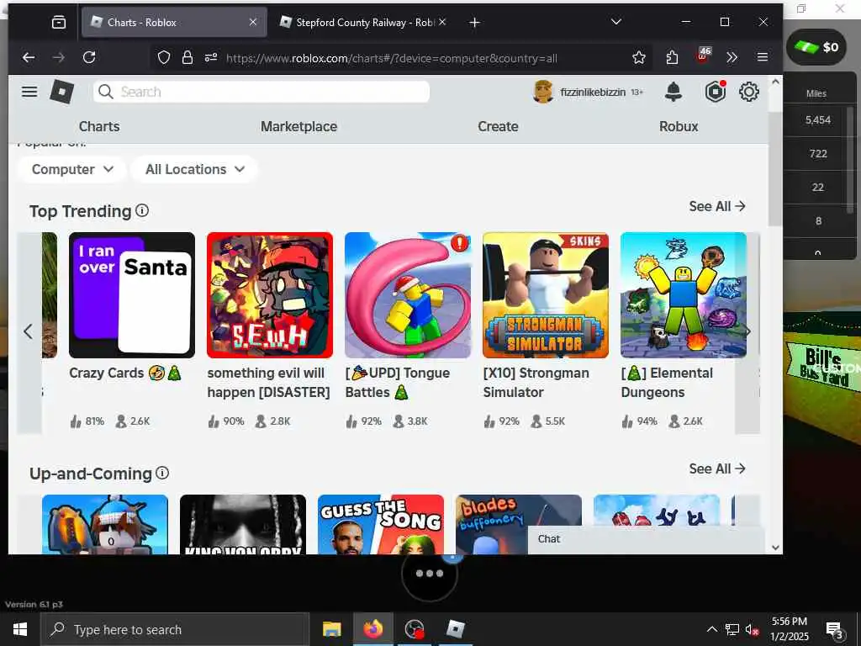Click the Up-and-Coming info icon

pos(162,473)
